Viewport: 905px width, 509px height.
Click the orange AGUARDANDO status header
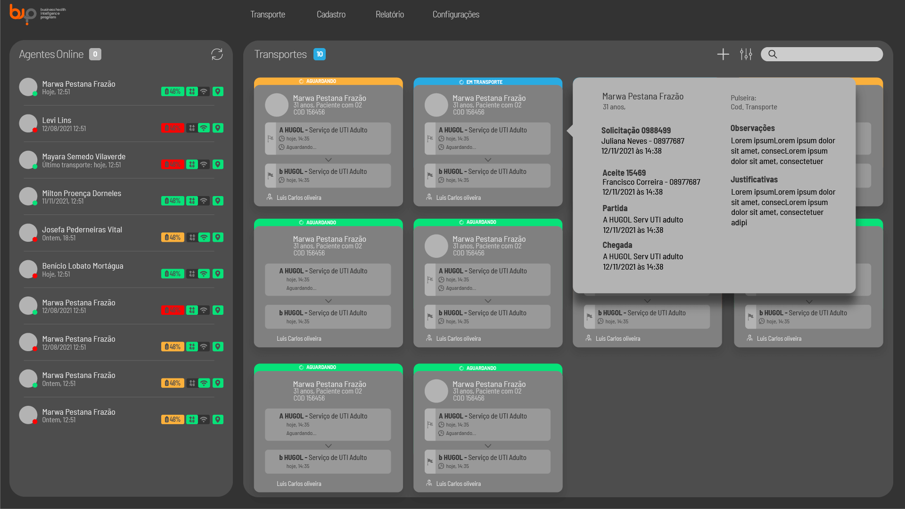[329, 82]
